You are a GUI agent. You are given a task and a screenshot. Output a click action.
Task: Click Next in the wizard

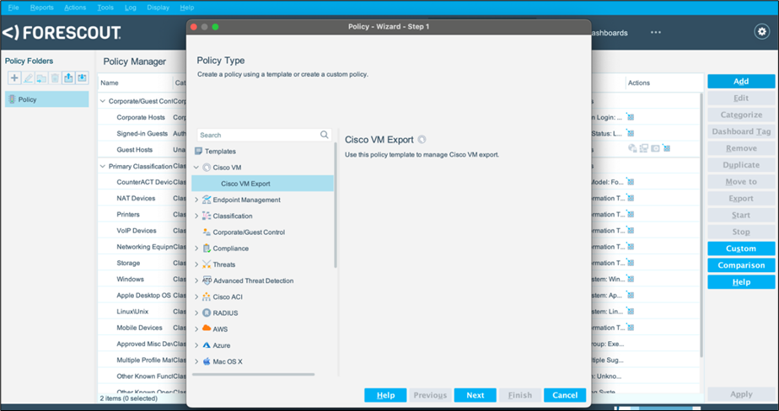tap(475, 395)
